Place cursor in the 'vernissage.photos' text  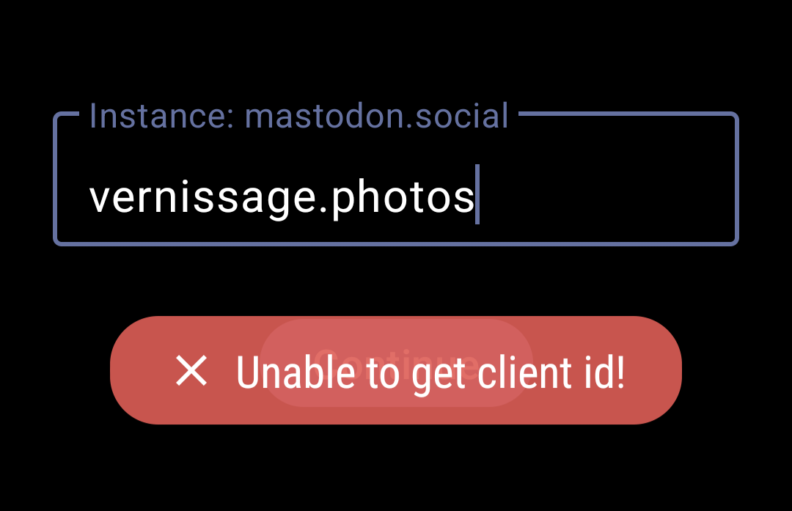pyautogui.click(x=282, y=197)
